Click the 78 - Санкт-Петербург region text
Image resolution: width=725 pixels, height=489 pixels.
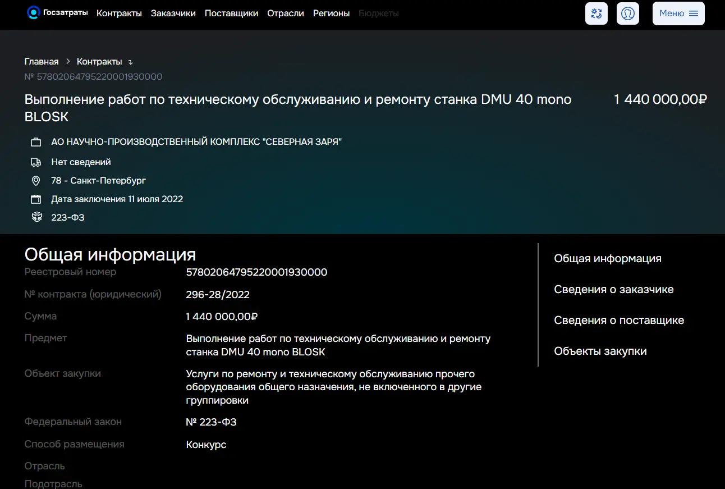pyautogui.click(x=99, y=181)
